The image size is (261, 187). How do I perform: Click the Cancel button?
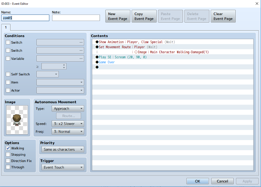tap(223, 181)
